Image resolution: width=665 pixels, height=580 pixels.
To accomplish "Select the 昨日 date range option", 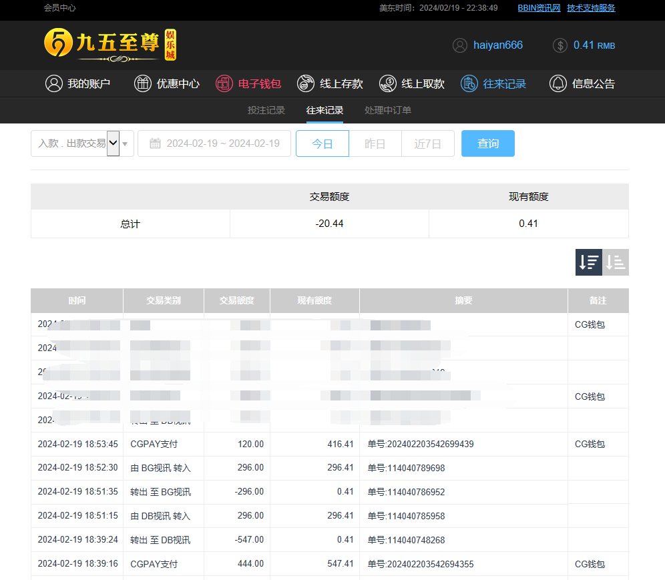I will coord(375,143).
